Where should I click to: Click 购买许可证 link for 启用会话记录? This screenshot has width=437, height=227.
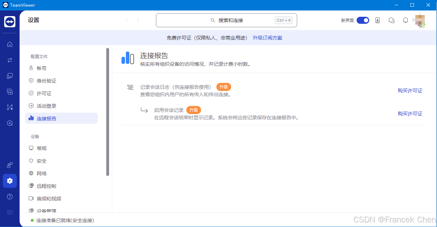[x=410, y=114]
